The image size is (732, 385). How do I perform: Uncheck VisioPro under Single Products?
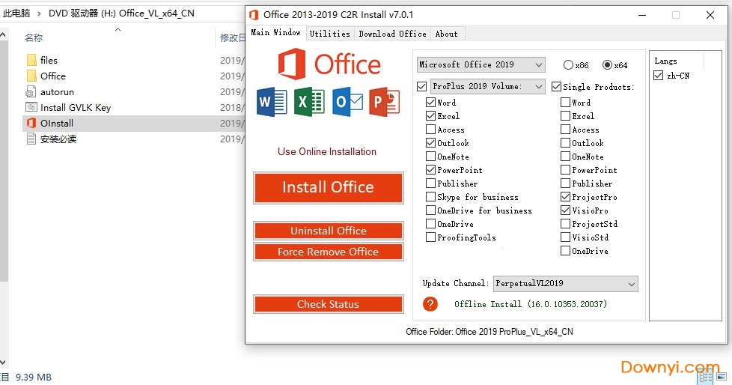(566, 210)
